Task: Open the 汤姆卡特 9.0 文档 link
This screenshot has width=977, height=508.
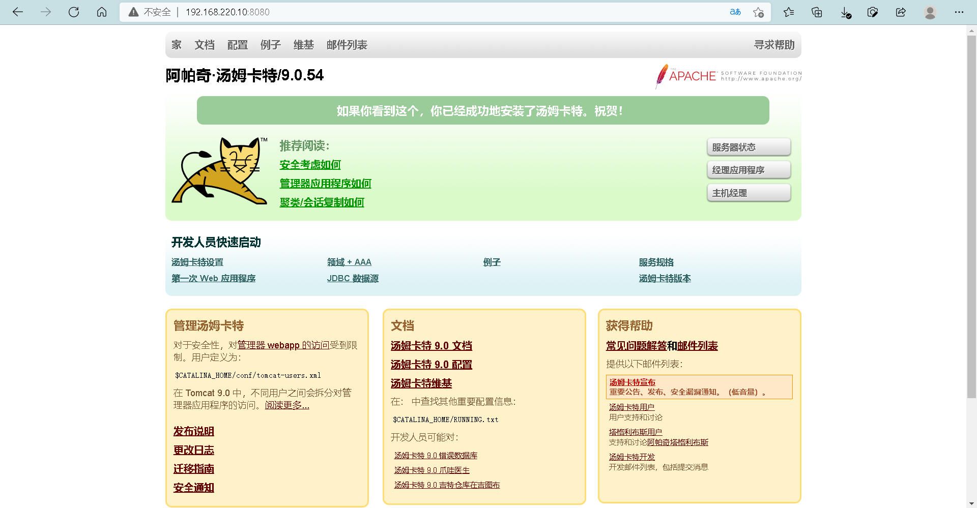Action: point(431,345)
